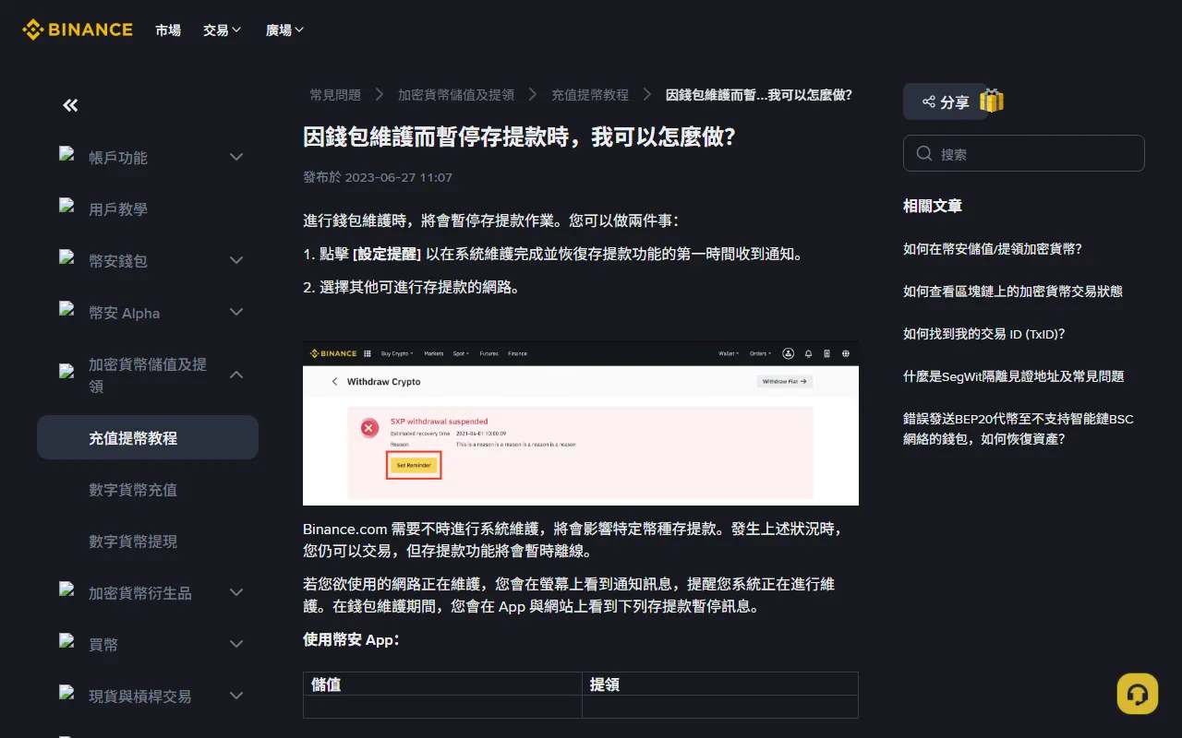The height and width of the screenshot is (738, 1182).
Task: Expand the 幣安錢包 chevron
Action: pos(236,261)
